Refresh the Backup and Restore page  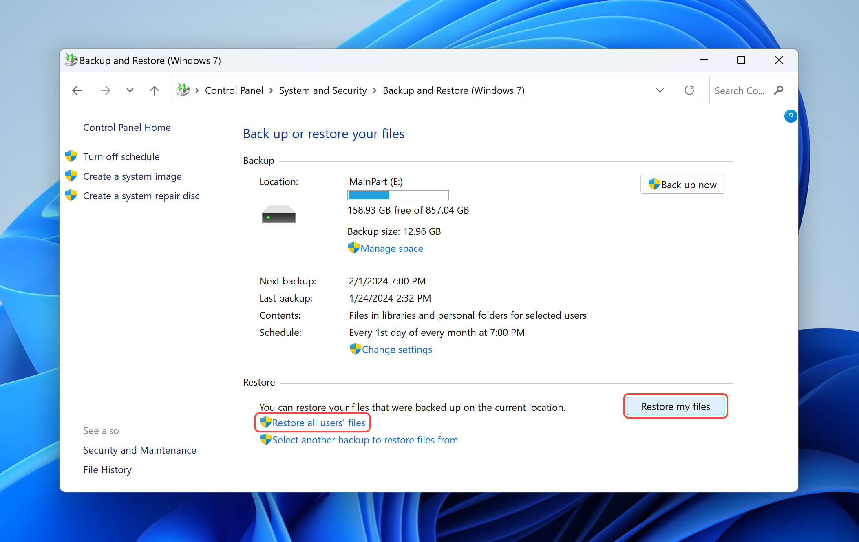689,90
